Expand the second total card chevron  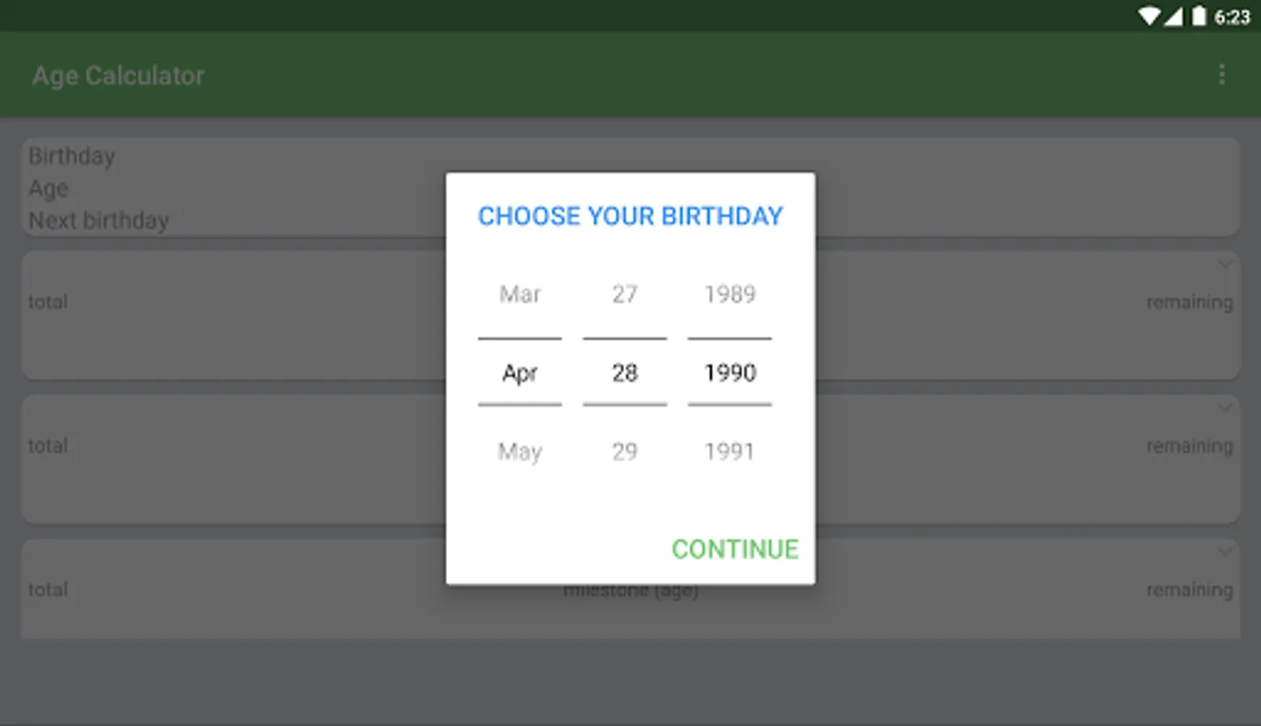point(1225,408)
